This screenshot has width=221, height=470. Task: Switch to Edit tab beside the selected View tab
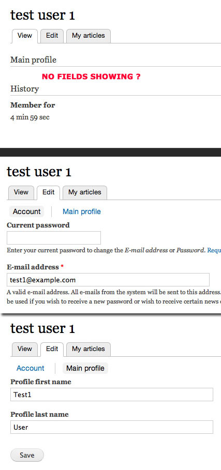[52, 36]
